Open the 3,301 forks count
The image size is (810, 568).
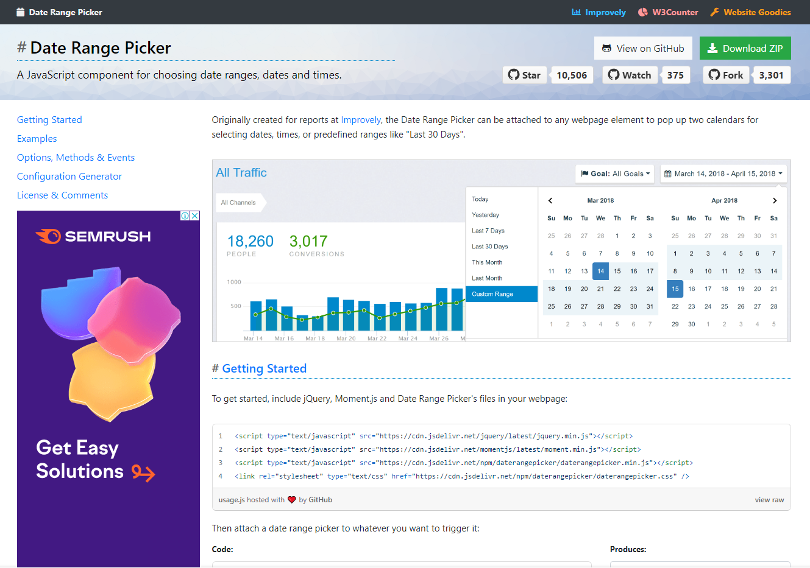point(771,75)
